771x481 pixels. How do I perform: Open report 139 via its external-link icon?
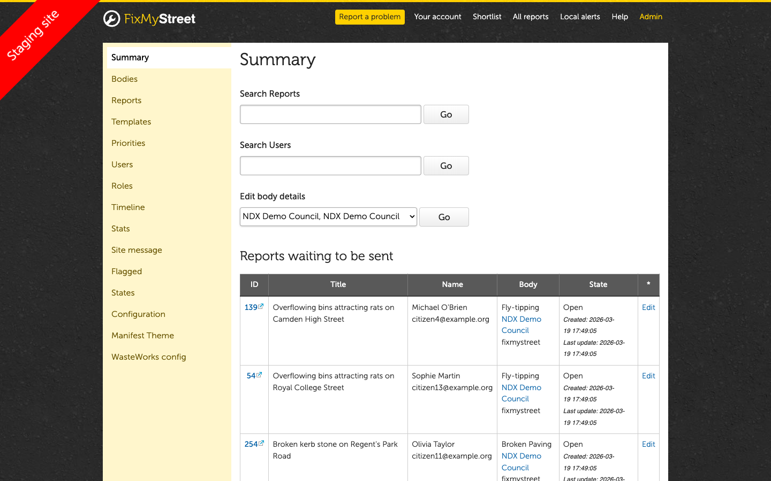(x=261, y=306)
